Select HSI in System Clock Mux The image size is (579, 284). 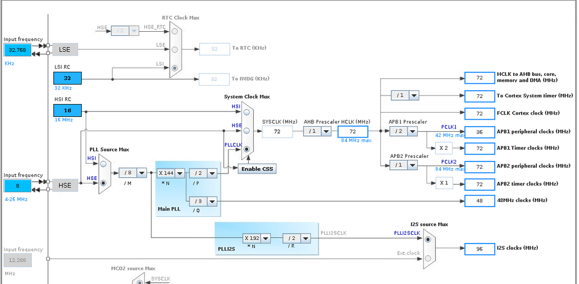[x=246, y=112]
